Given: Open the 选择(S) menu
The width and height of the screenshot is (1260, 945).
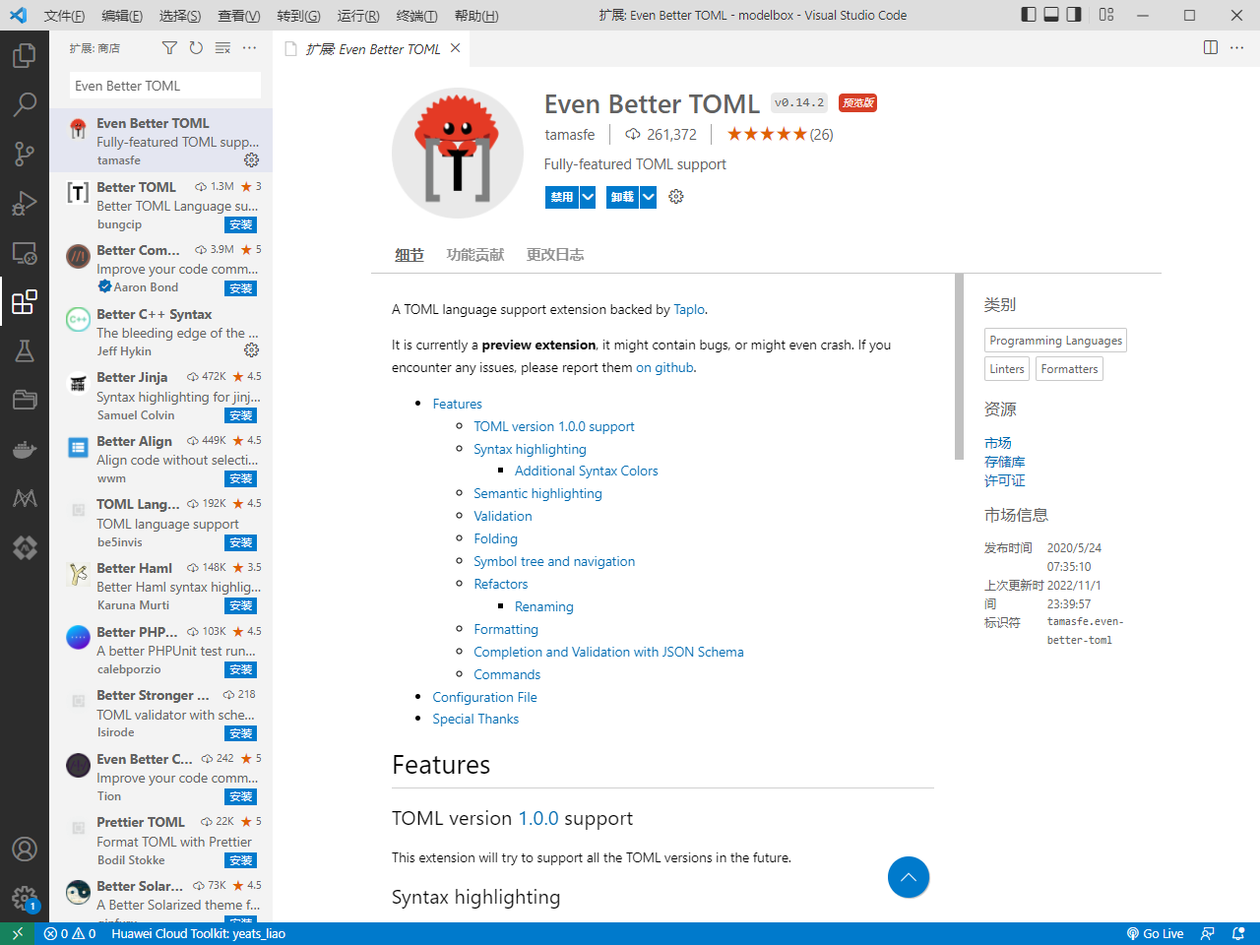Looking at the screenshot, I should (180, 16).
